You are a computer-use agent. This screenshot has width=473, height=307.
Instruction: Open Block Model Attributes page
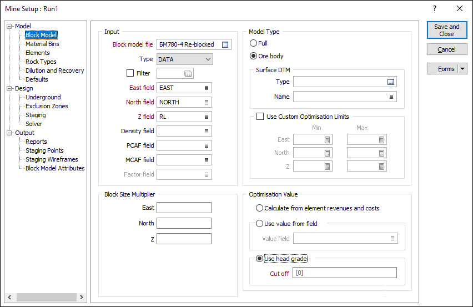(x=55, y=168)
